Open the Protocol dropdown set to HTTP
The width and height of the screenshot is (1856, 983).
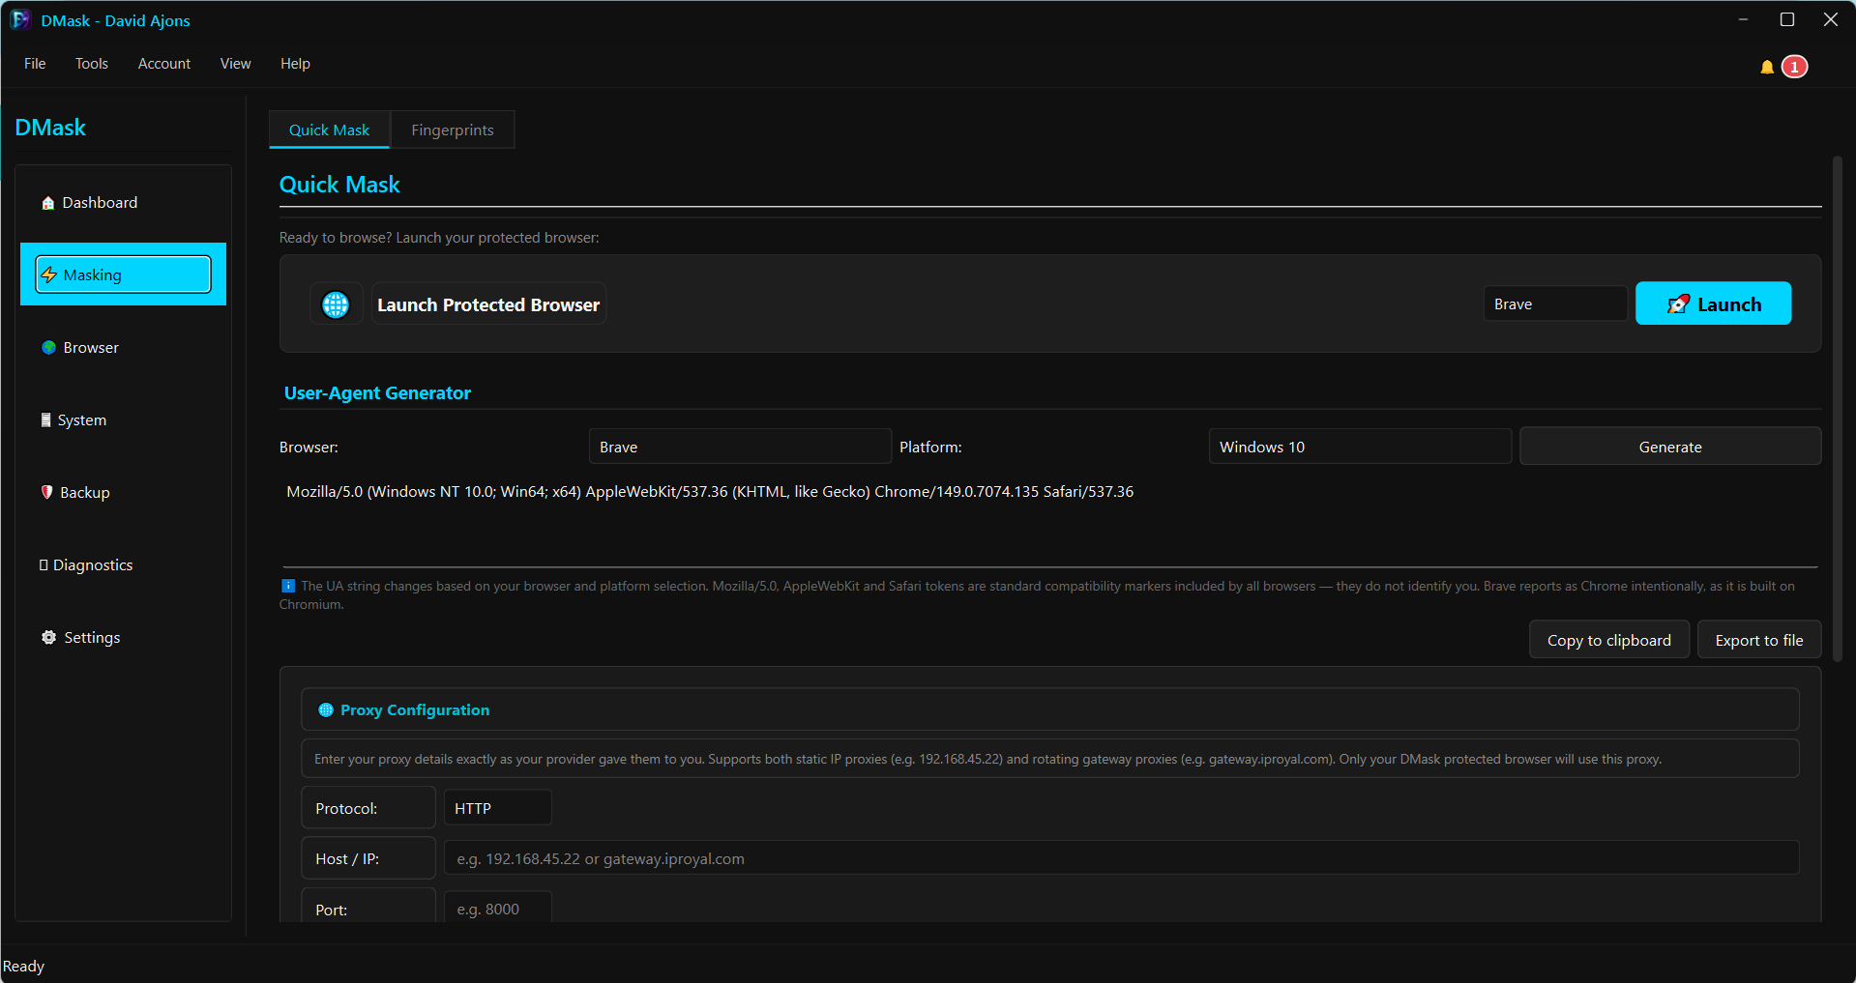(497, 808)
